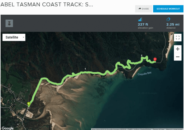Click the Schedule Workout button

point(168,9)
